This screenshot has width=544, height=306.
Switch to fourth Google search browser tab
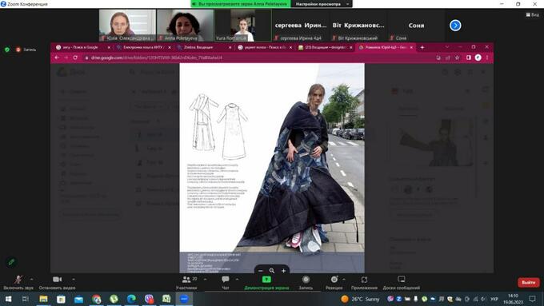click(264, 47)
